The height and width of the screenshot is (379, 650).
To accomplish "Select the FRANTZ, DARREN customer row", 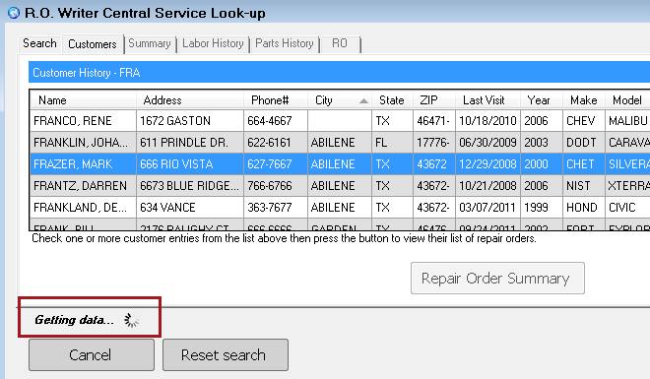I will 340,186.
